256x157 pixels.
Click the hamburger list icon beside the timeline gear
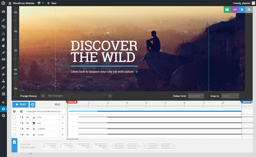point(21,111)
